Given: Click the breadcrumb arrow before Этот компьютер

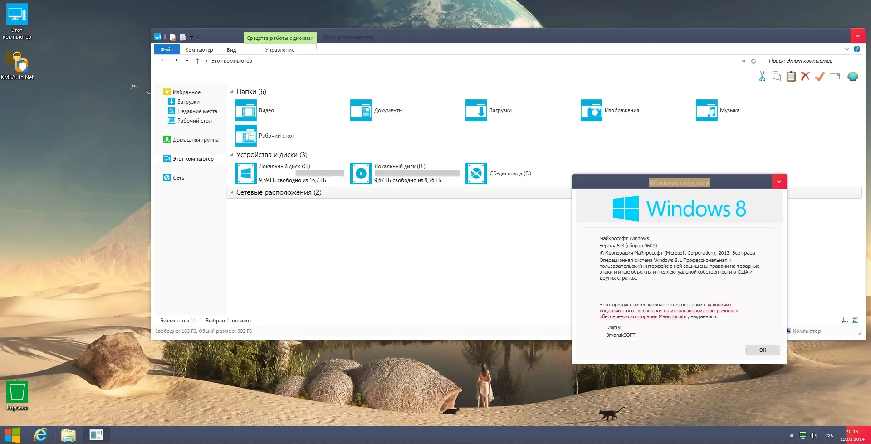Looking at the screenshot, I should click(x=206, y=61).
